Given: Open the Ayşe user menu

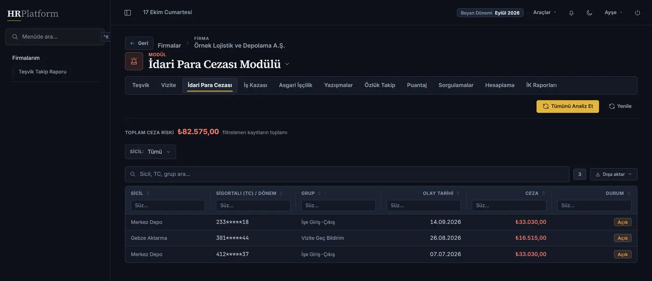Looking at the screenshot, I should click(613, 13).
